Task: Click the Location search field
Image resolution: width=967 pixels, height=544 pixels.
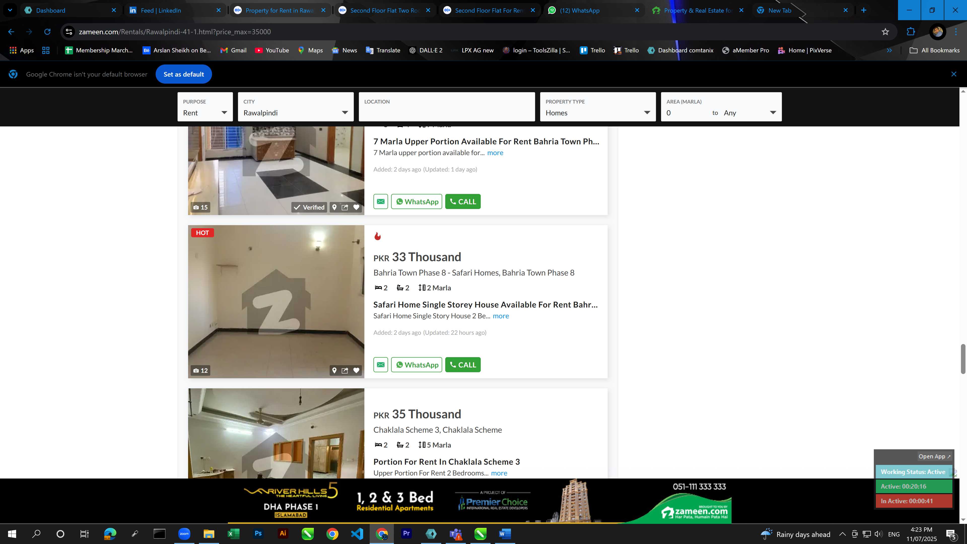Action: (x=447, y=107)
